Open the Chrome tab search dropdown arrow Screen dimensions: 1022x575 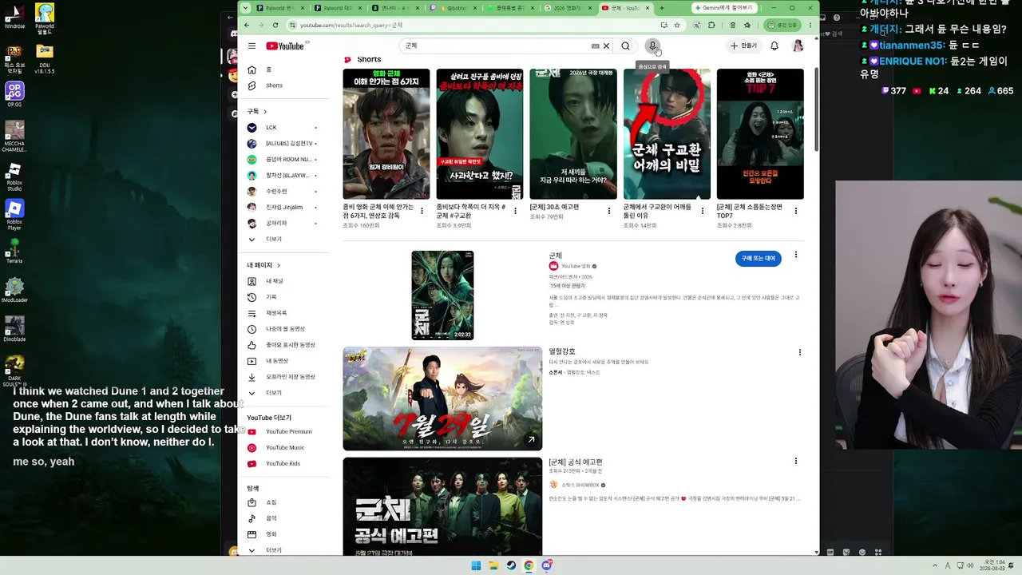coord(246,8)
